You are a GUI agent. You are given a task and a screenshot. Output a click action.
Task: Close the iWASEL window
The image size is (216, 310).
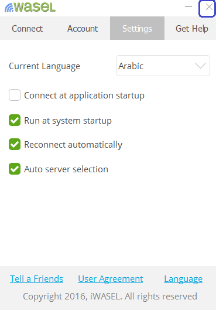coord(207,8)
